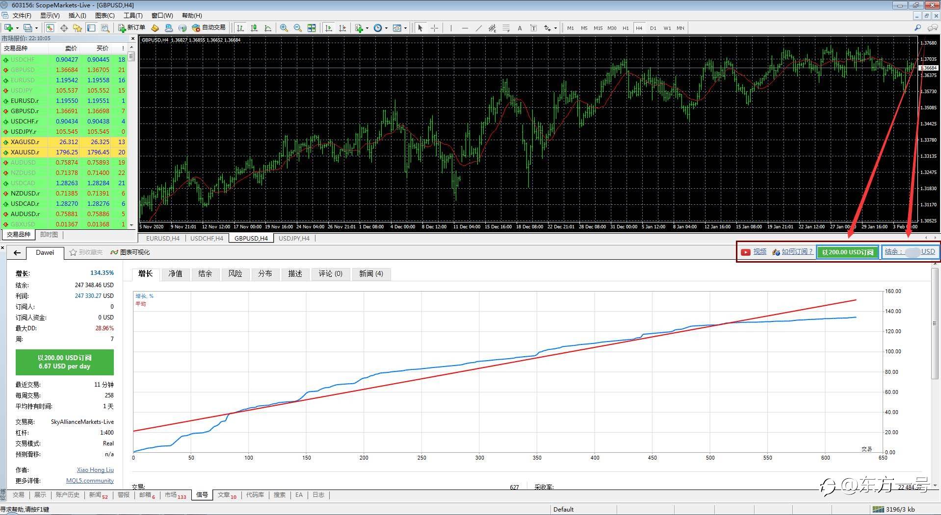Viewport: 941px width, 515px height.
Task: Open the MQL5.community link
Action: click(90, 481)
